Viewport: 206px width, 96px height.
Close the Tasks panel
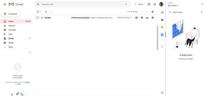pos(202,4)
